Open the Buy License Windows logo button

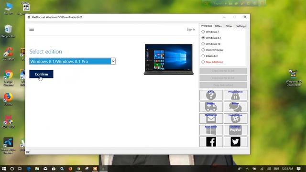pos(211,130)
